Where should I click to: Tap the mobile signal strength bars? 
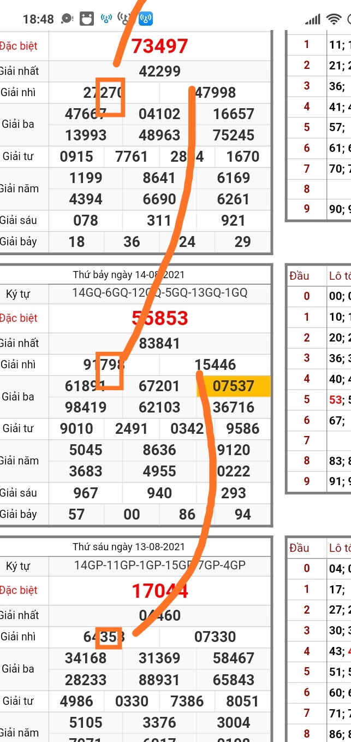[312, 20]
